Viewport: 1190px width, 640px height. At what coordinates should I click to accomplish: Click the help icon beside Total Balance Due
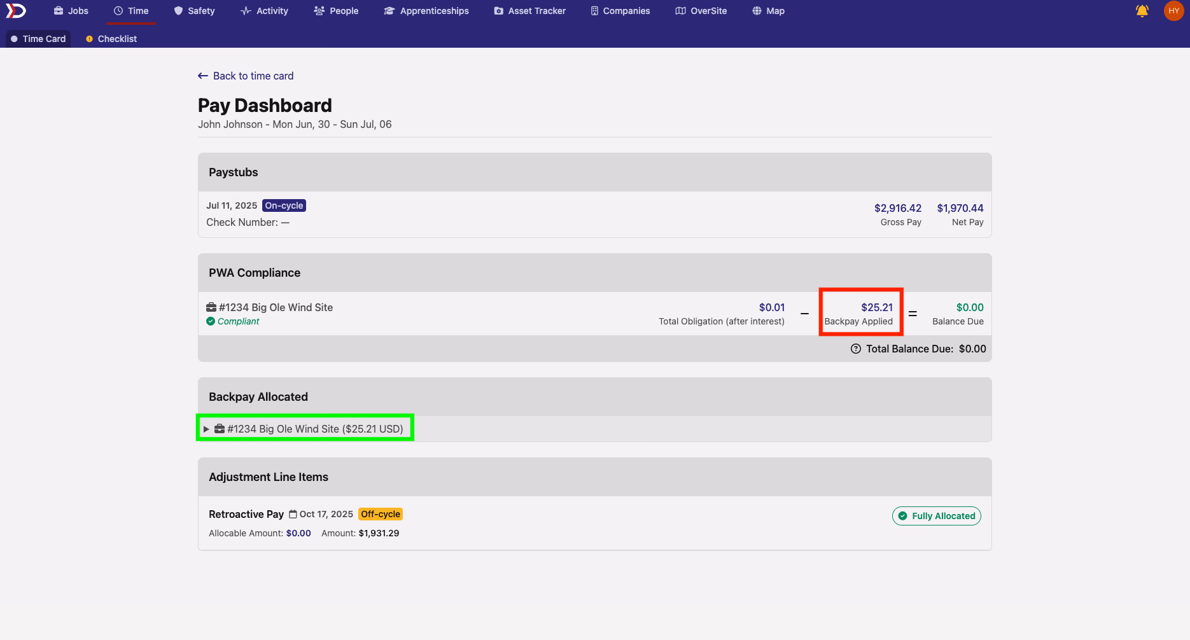[x=856, y=349]
